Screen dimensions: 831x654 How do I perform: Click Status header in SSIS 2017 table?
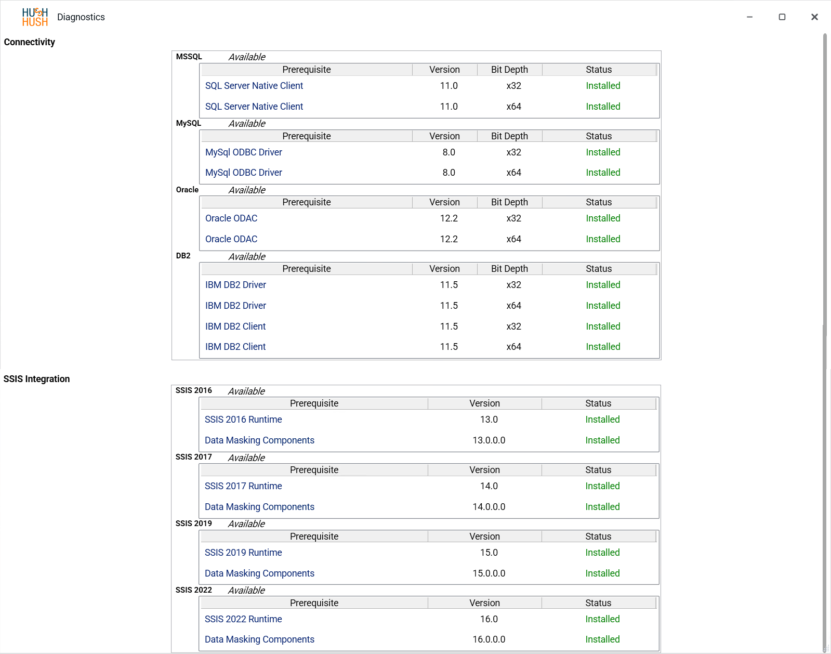click(598, 470)
